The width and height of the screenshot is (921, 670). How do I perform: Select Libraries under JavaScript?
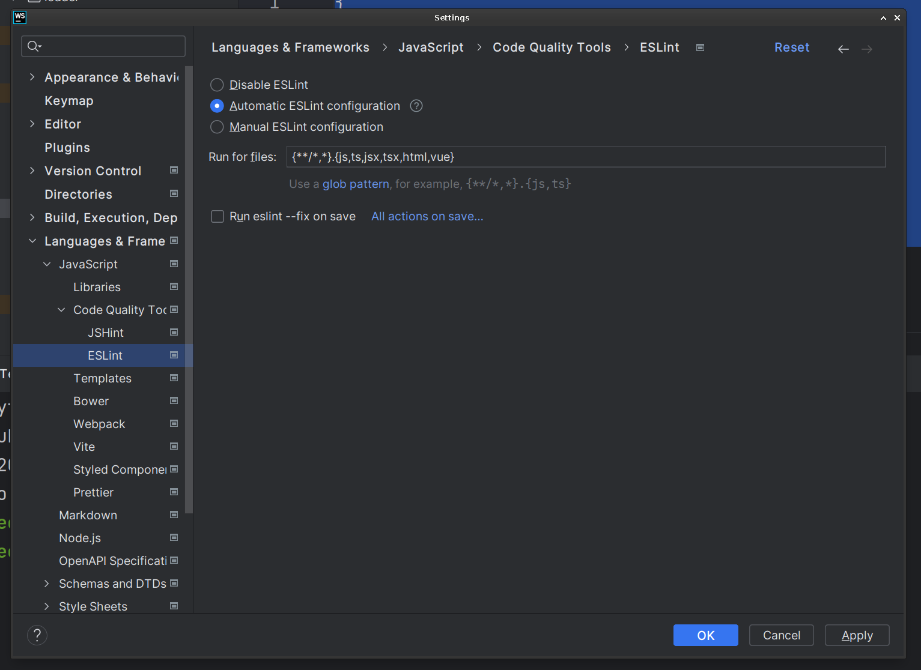pyautogui.click(x=97, y=287)
